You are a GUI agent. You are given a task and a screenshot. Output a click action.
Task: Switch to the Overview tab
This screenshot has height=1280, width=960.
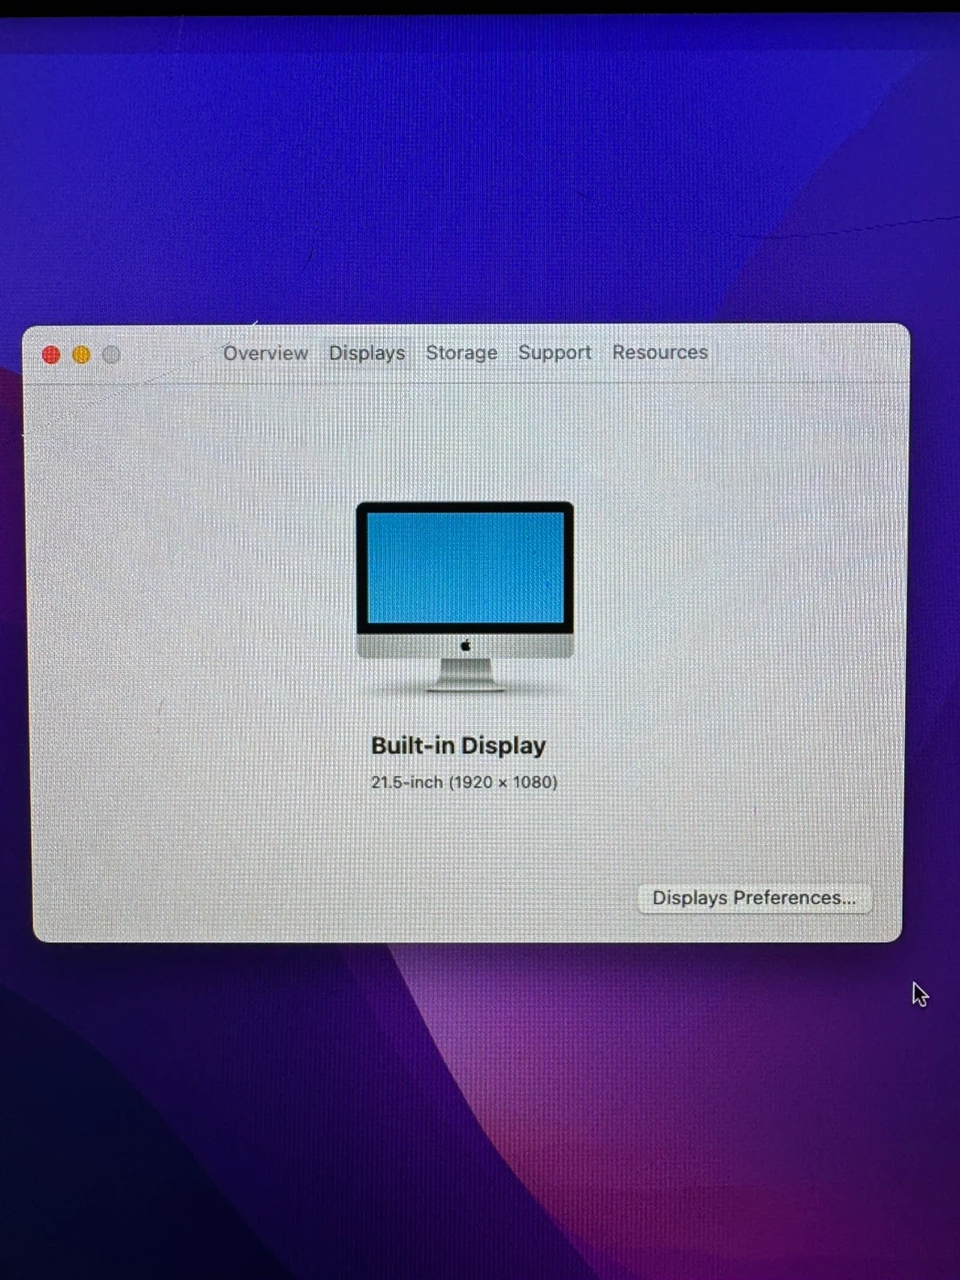coord(265,353)
